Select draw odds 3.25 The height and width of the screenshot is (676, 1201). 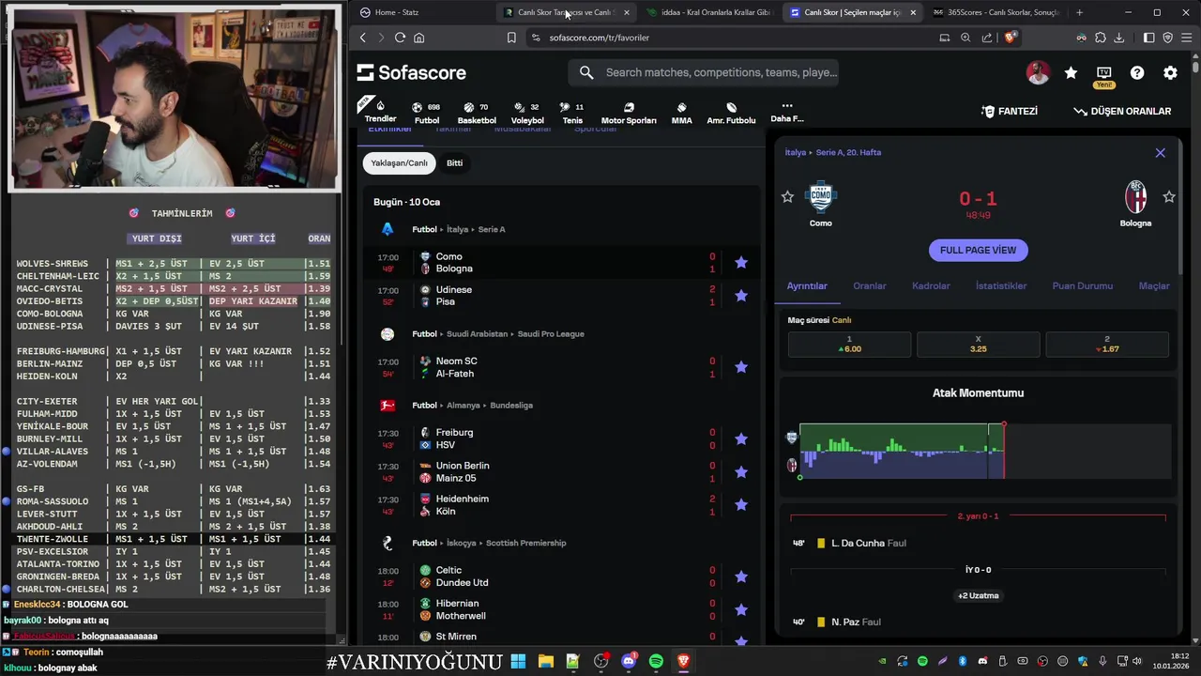978,345
